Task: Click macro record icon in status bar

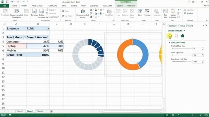Action: point(10,115)
